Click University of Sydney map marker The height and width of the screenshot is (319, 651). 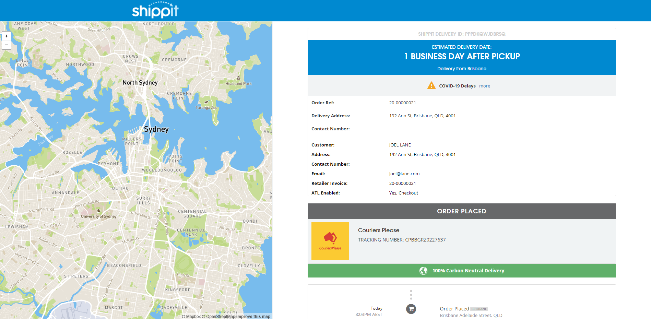click(x=98, y=211)
